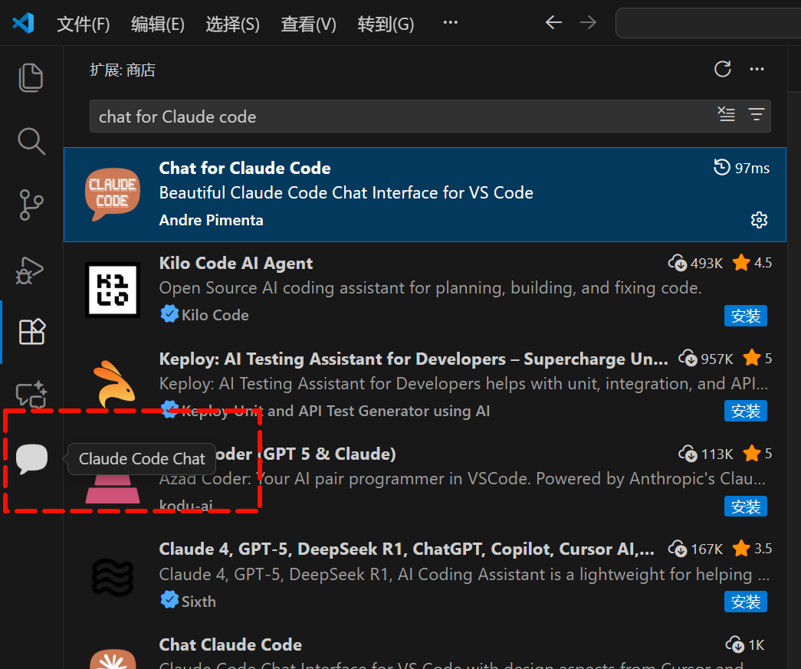
Task: Click Chat Claude Code 1K downloads
Action: coord(745,644)
